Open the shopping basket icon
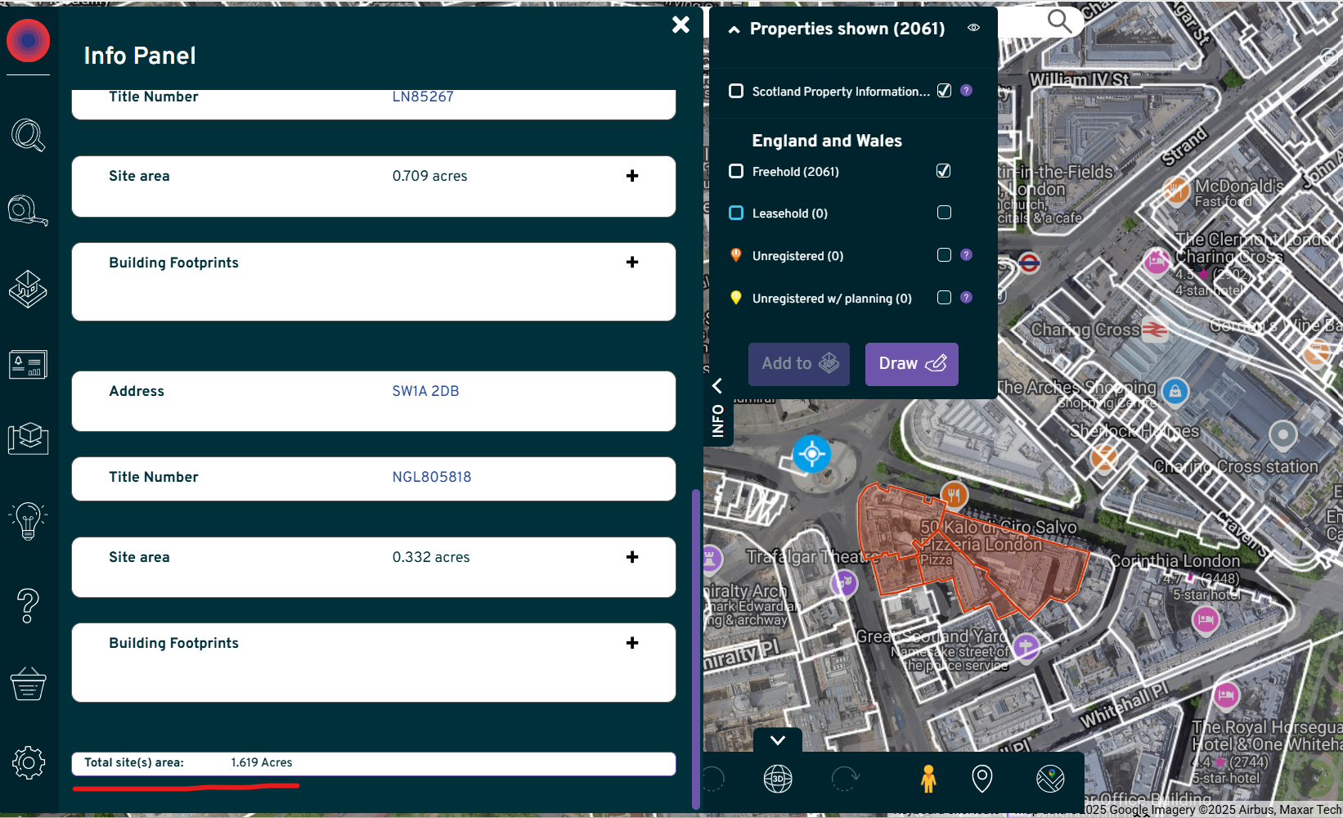This screenshot has width=1343, height=818. click(29, 684)
